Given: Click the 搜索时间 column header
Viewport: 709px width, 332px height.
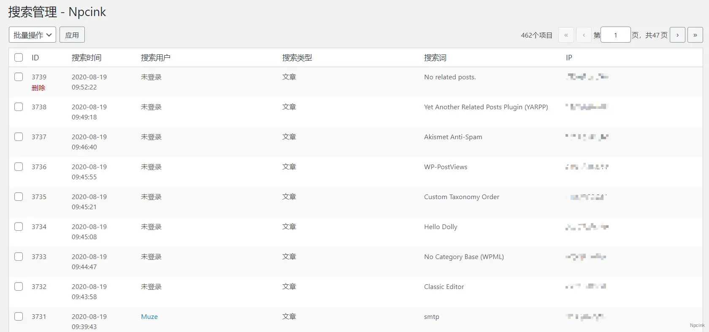Looking at the screenshot, I should (87, 58).
